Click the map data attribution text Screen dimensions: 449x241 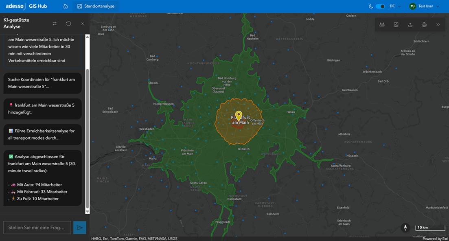click(134, 239)
